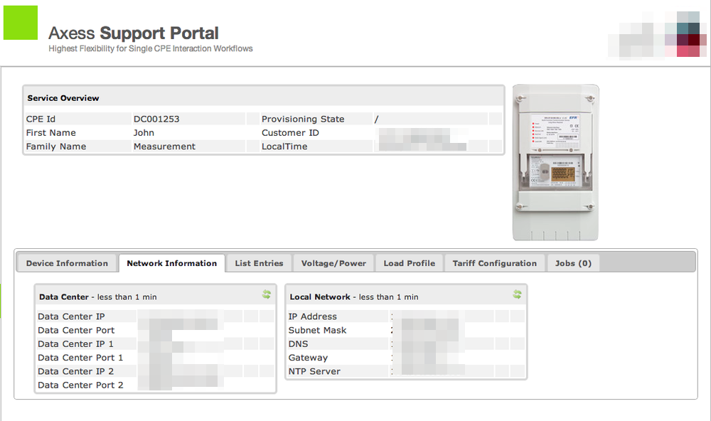
Task: Click the Data Center Port 1 label
Action: [81, 358]
